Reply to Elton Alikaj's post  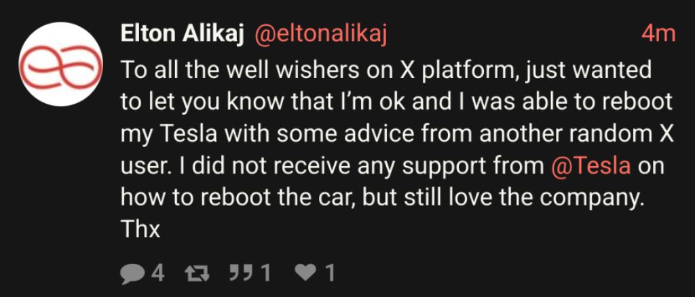click(134, 273)
